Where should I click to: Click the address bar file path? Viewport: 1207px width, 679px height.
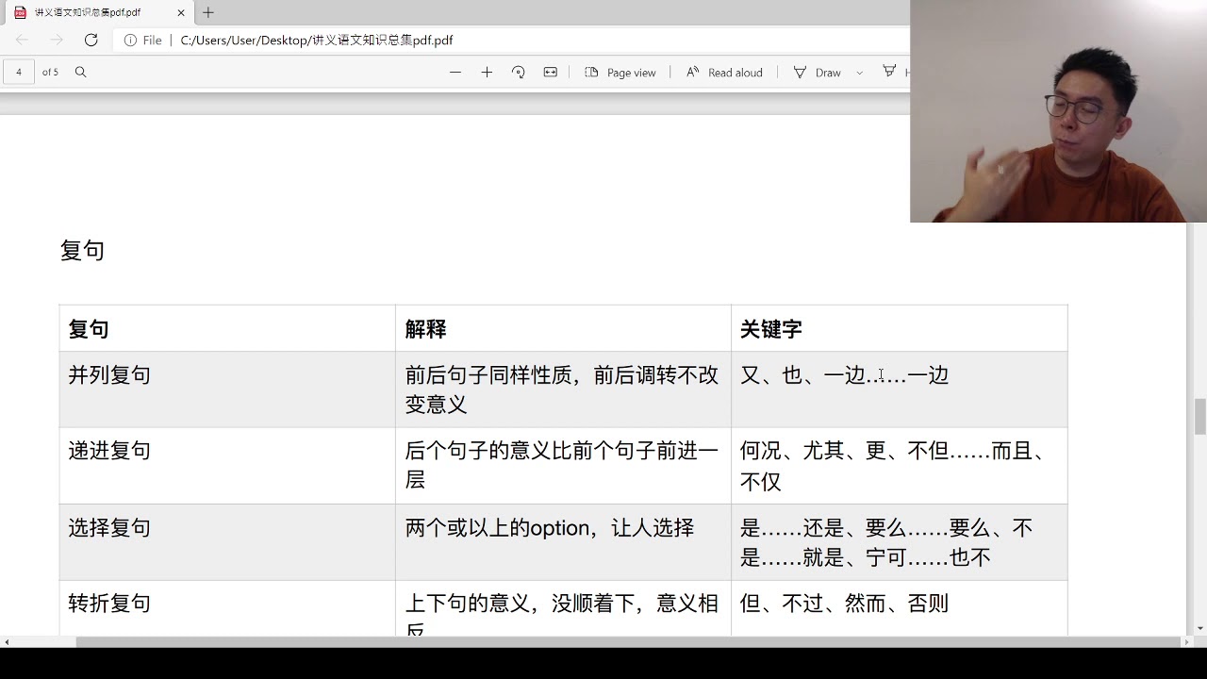pos(317,41)
